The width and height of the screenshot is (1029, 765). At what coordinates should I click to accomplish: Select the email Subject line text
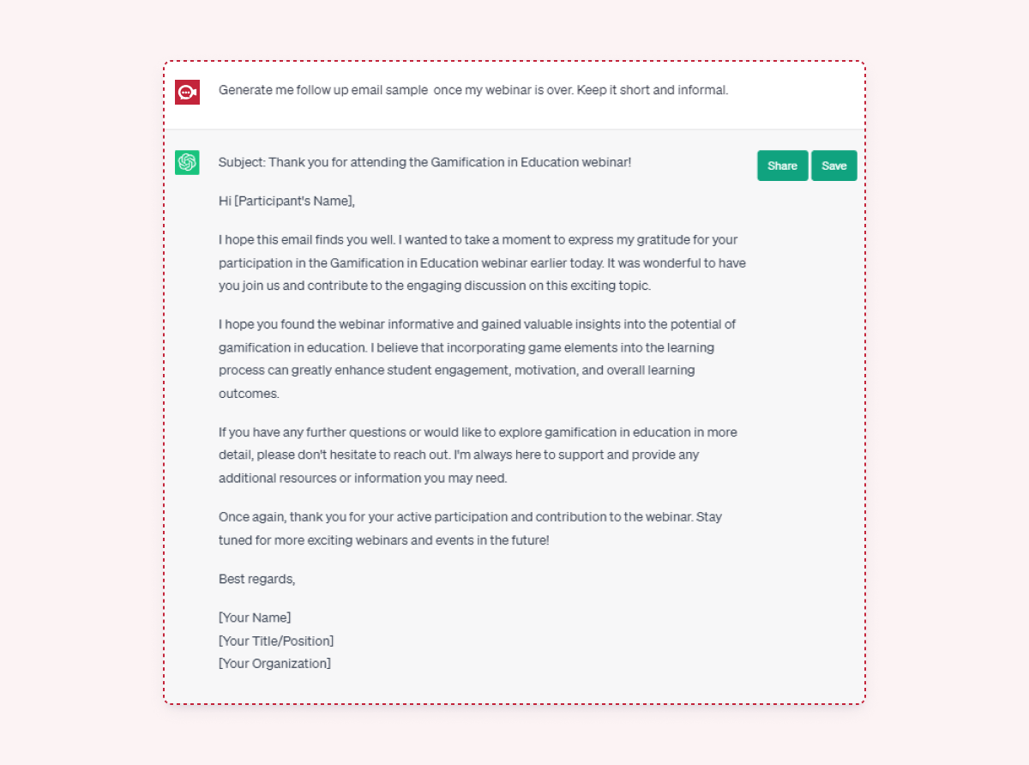424,162
